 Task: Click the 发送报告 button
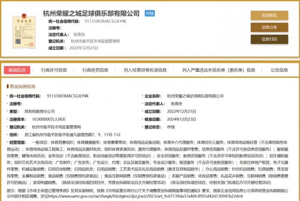(269, 15)
